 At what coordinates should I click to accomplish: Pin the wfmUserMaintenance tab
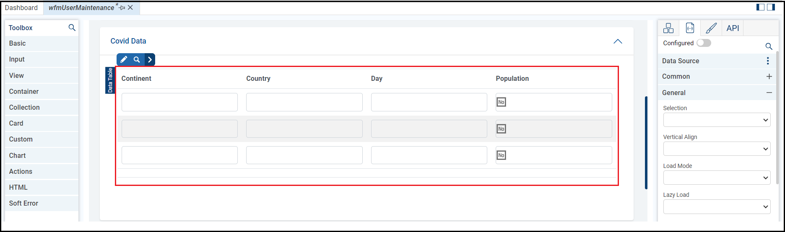click(x=122, y=8)
